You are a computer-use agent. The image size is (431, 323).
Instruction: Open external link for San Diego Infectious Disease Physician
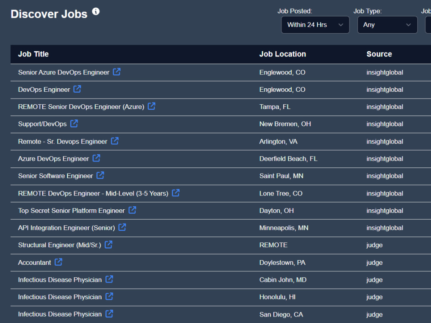point(109,314)
